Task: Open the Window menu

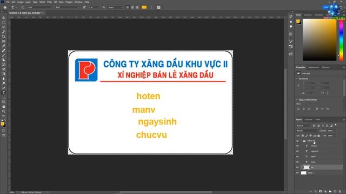Action: coord(78,2)
